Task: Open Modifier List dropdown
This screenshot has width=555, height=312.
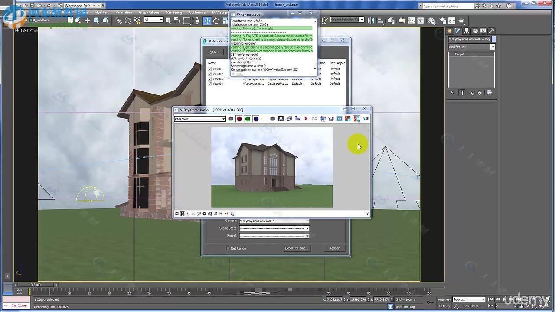Action: [x=471, y=47]
